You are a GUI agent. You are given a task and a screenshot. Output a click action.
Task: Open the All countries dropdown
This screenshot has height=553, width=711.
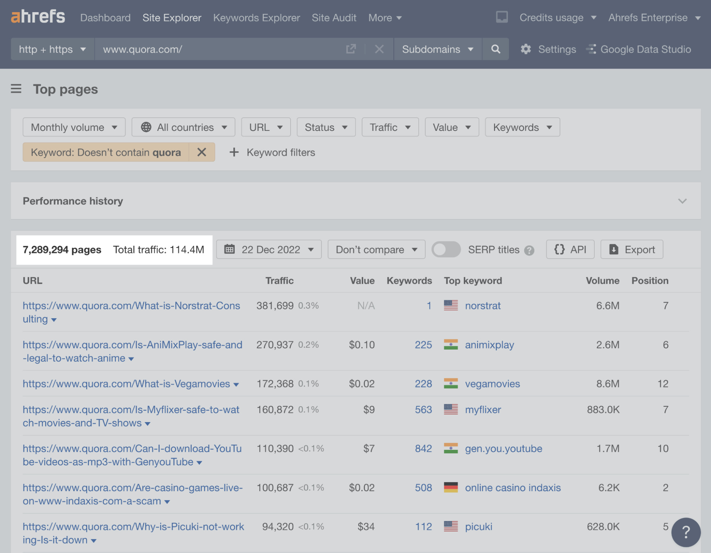(183, 126)
